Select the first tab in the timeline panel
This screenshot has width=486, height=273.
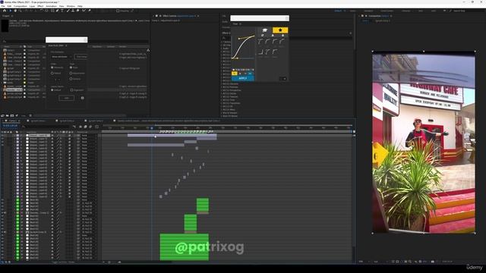click(12, 121)
